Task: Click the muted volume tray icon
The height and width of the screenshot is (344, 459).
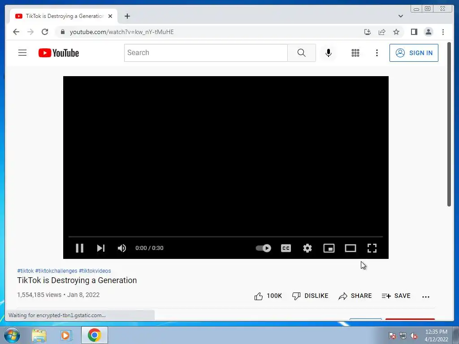Action: tap(414, 335)
